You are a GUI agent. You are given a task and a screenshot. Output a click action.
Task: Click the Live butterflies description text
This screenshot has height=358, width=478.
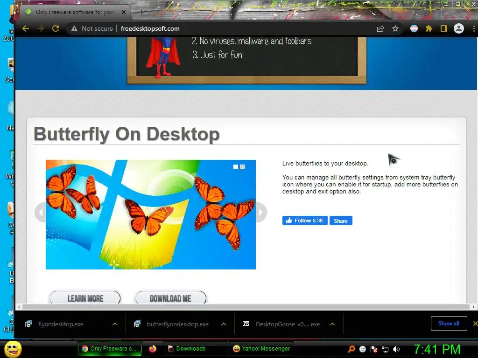click(x=325, y=164)
